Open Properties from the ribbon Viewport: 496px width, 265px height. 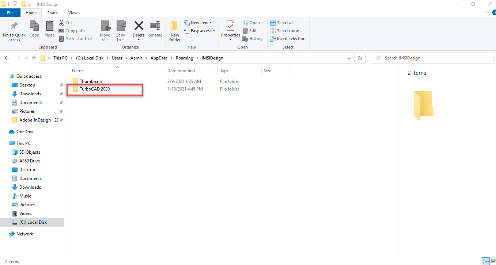point(230,31)
